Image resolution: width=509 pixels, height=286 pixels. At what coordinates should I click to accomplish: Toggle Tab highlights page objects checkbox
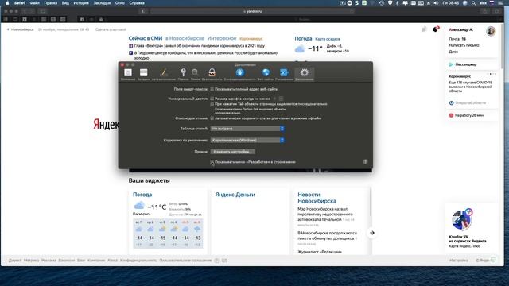click(x=212, y=104)
